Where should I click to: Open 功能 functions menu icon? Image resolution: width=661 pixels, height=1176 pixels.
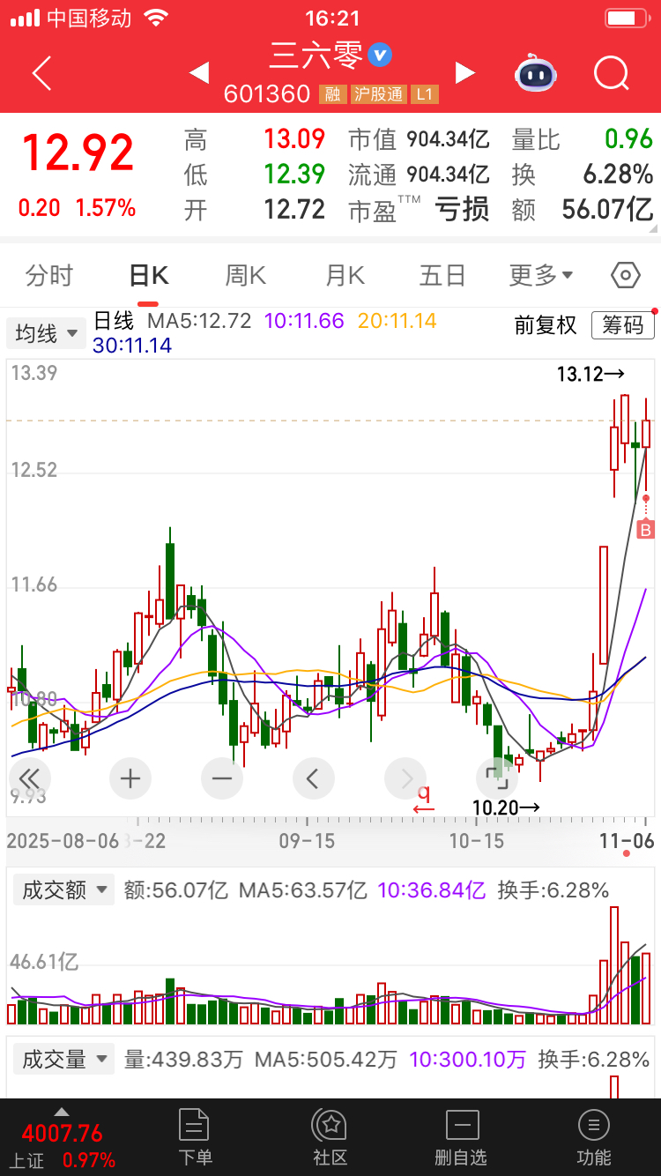[593, 1137]
